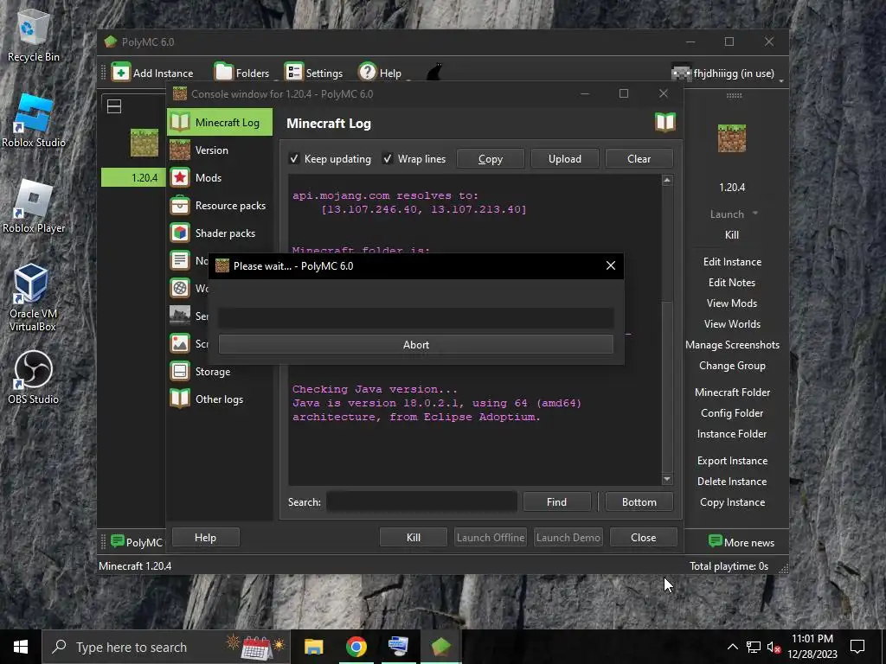Click Add Instance in PolyMC toolbar

[x=152, y=73]
